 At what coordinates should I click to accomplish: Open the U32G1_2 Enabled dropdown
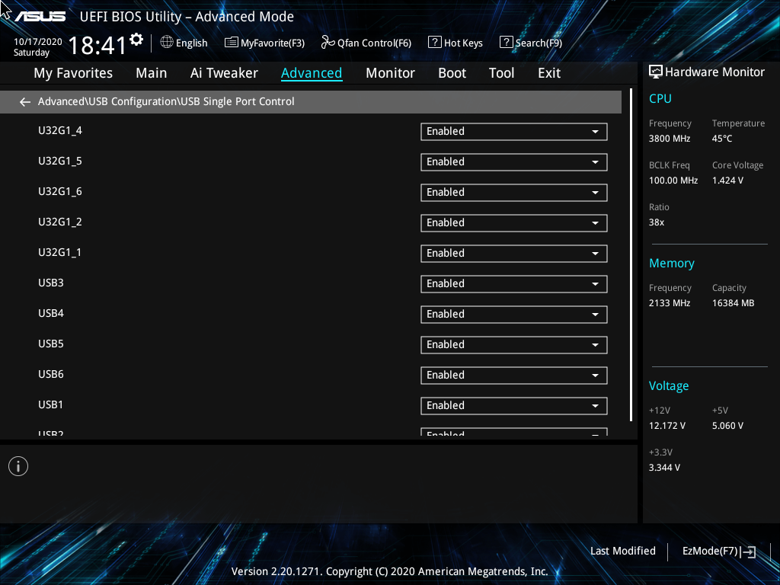(x=514, y=223)
